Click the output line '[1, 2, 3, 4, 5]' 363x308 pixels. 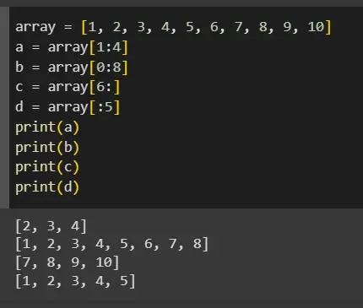coord(75,281)
